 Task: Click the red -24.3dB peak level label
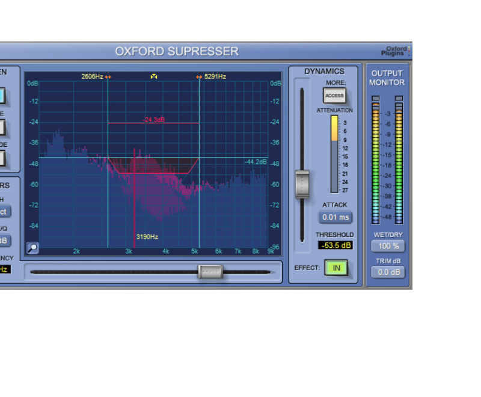pyautogui.click(x=154, y=120)
